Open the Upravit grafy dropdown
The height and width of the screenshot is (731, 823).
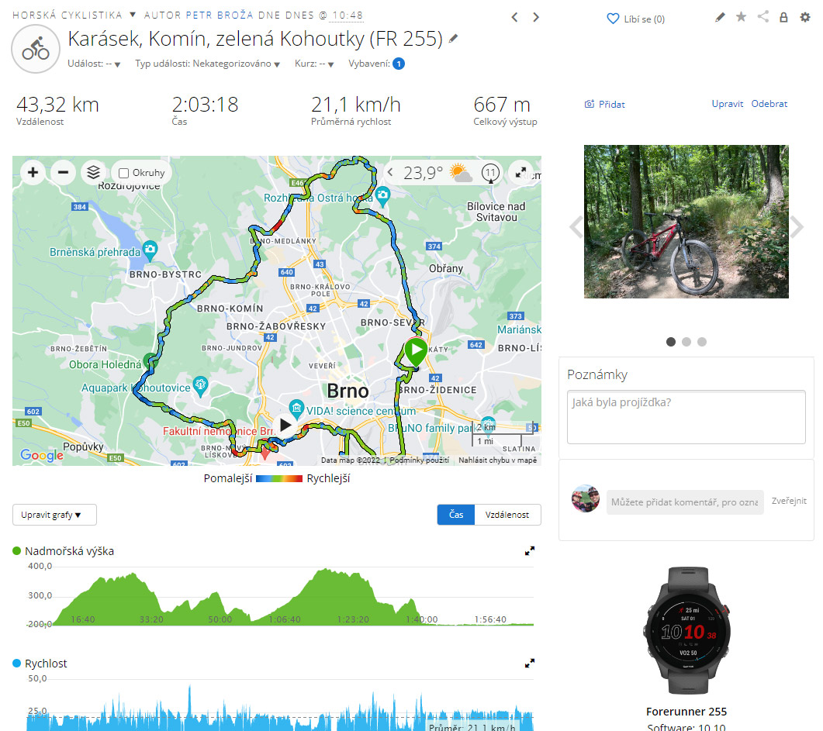coord(54,515)
